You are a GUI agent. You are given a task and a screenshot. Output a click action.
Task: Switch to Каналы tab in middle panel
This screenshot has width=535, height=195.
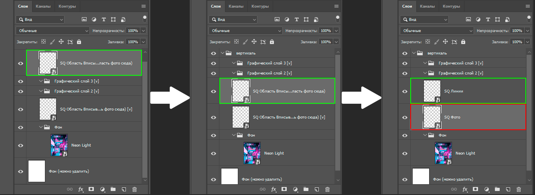point(236,6)
